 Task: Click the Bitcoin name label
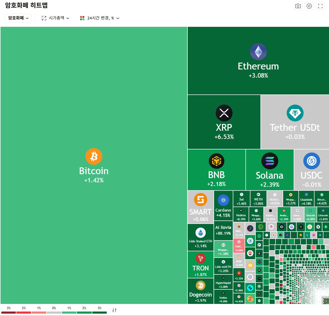94,171
